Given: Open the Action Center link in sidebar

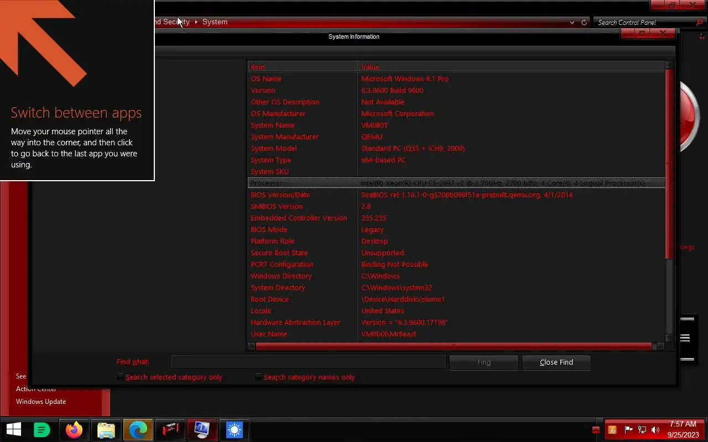Looking at the screenshot, I should click(x=36, y=389).
